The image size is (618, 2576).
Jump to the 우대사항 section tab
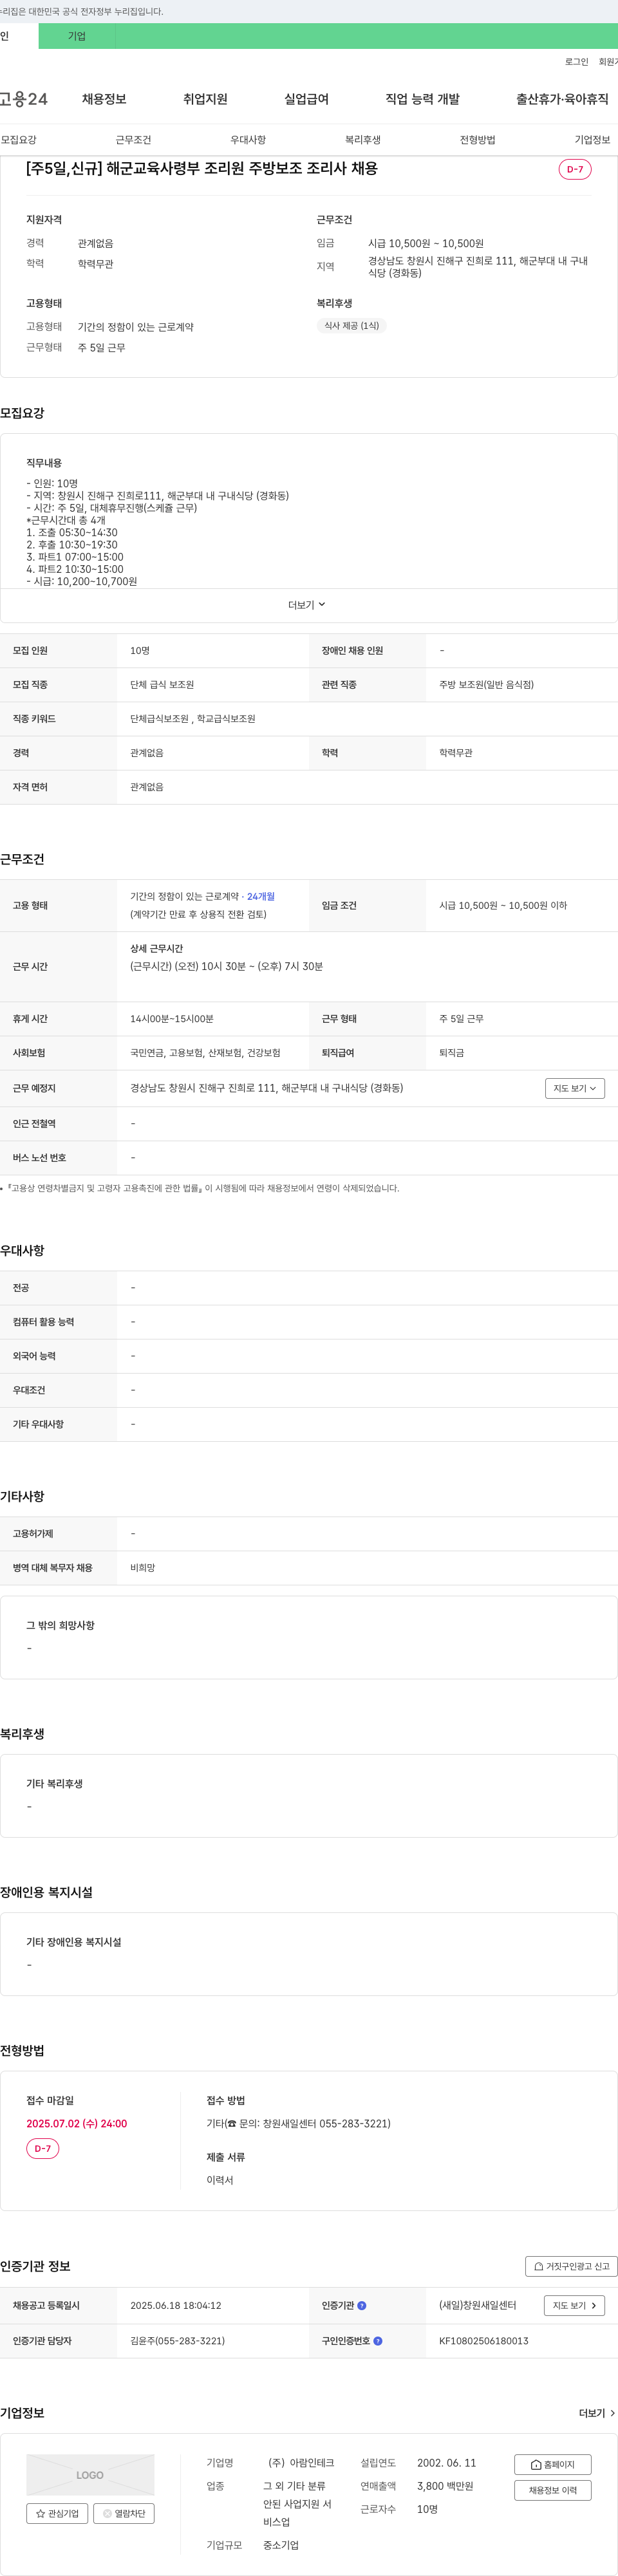pyautogui.click(x=248, y=140)
